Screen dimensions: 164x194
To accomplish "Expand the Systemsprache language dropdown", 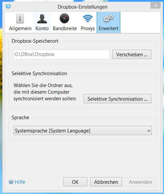I will pos(82,130).
